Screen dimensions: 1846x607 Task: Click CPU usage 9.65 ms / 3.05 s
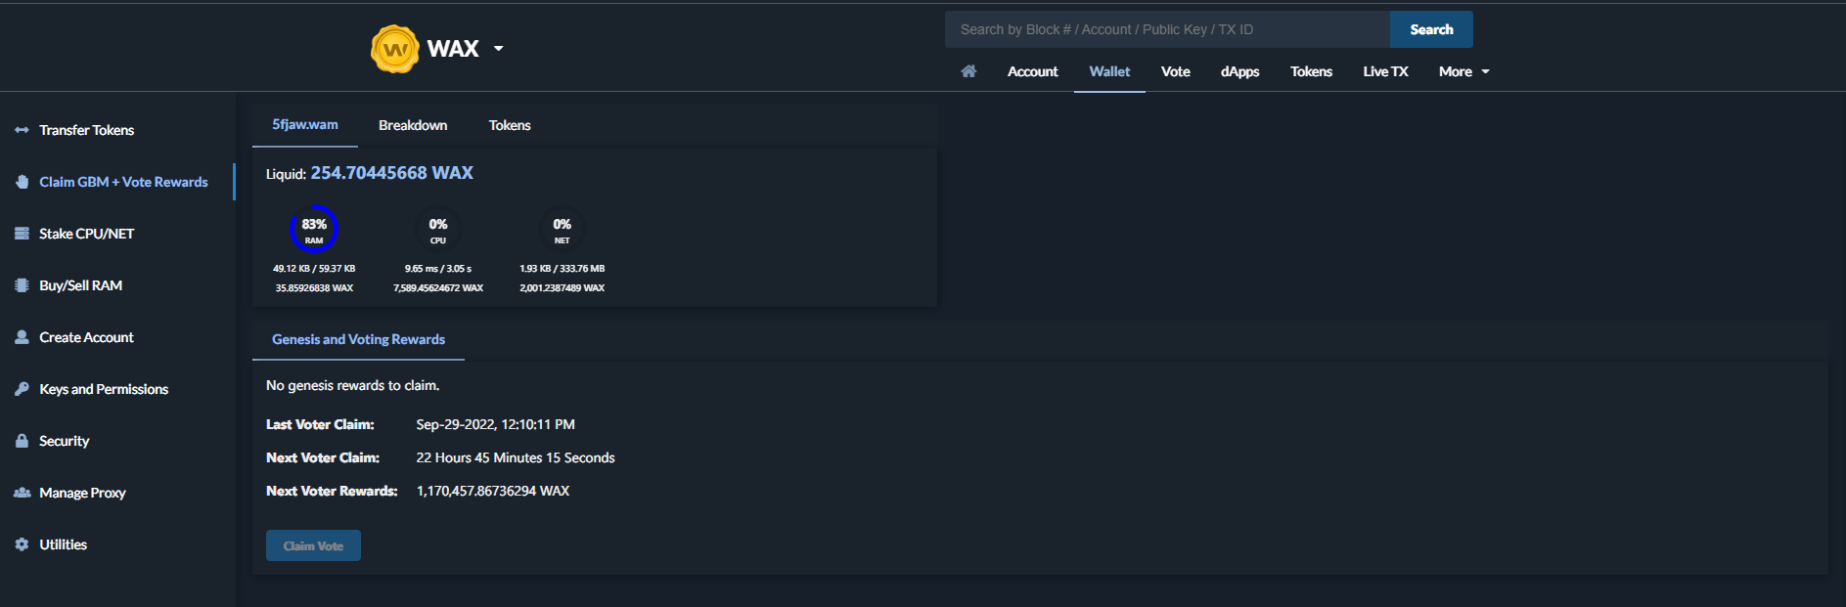tap(438, 269)
